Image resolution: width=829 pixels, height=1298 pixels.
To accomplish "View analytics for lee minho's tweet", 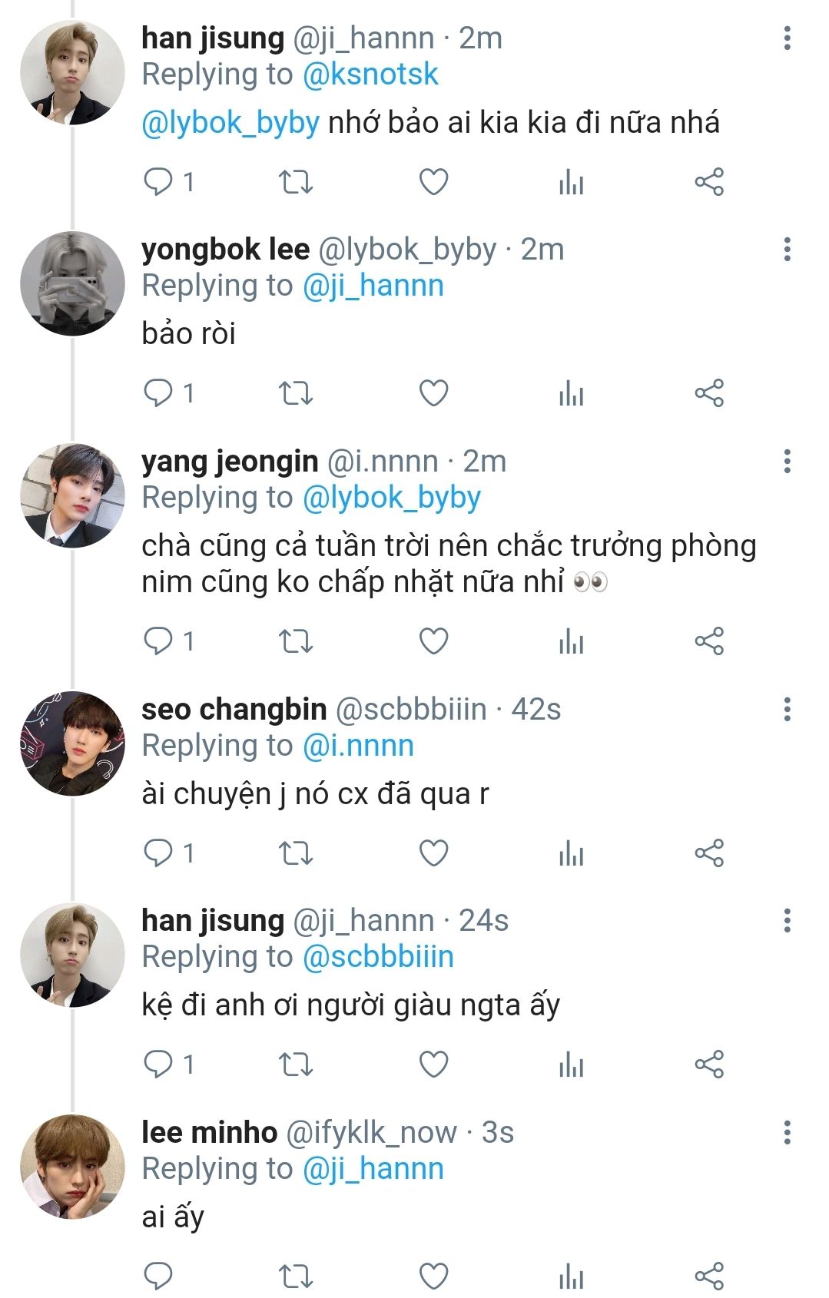I will pos(571,1276).
